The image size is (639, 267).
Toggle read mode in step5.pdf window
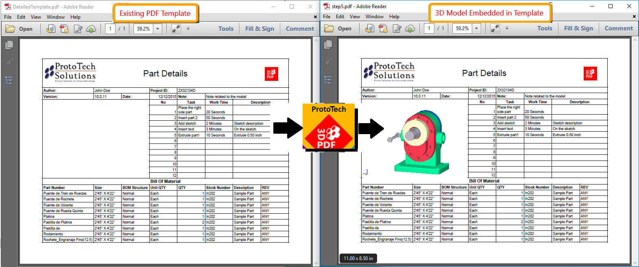(x=495, y=28)
